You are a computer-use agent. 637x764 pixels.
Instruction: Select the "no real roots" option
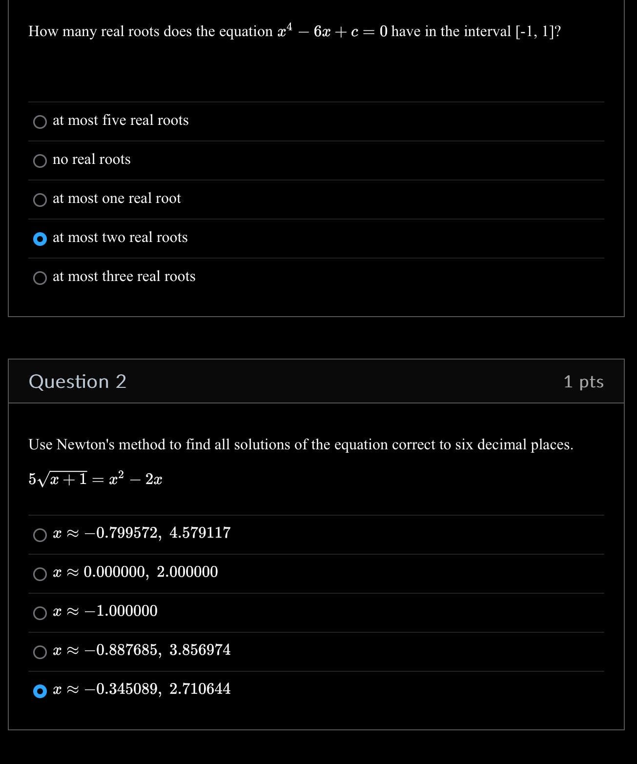click(40, 161)
